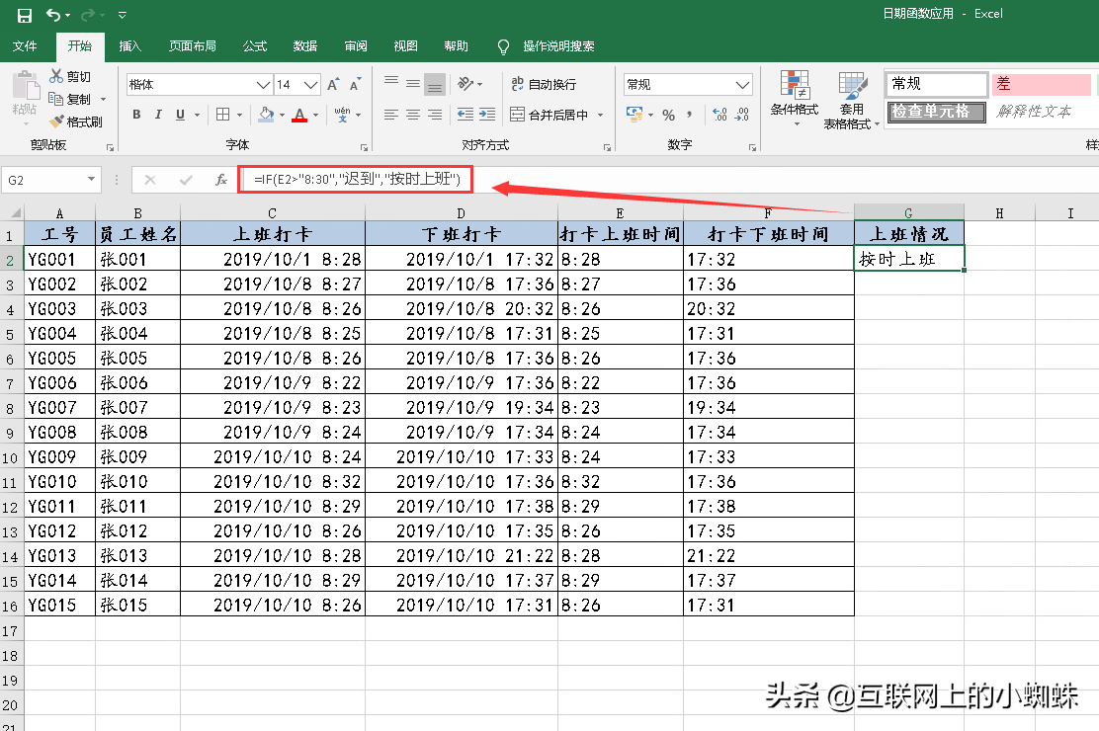This screenshot has height=731, width=1099.
Task: Toggle bottom vertical alignment
Action: point(435,84)
